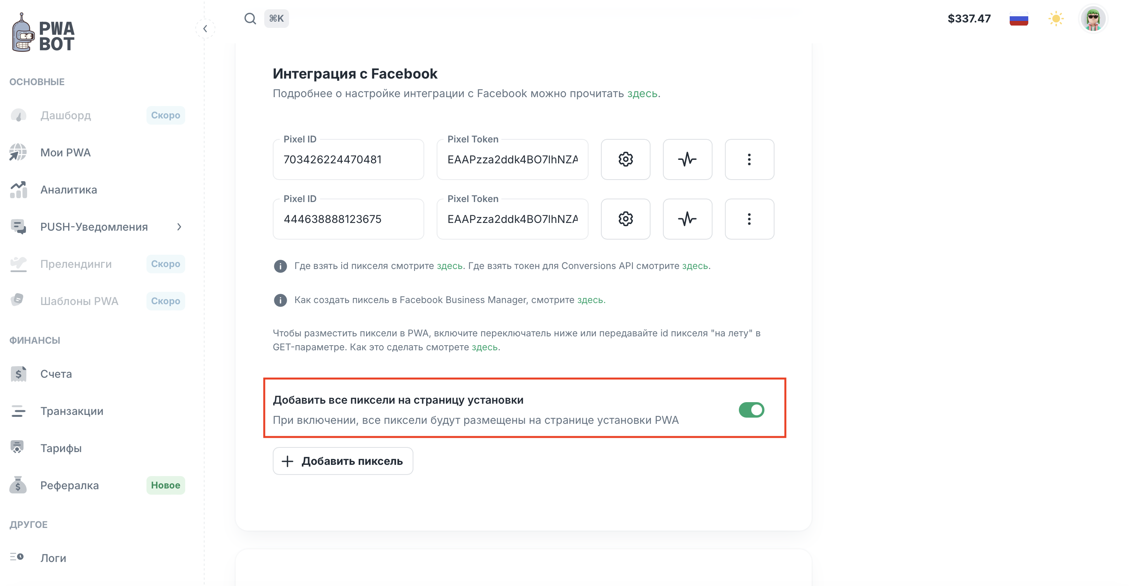
Task: Click the search magnifier icon
Action: click(x=250, y=19)
